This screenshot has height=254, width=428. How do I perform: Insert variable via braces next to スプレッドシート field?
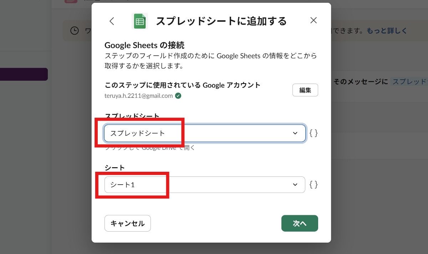[x=314, y=133]
